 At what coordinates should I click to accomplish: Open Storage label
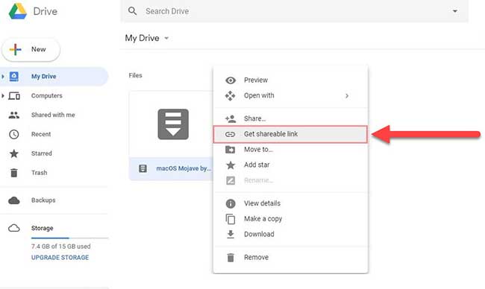42,228
